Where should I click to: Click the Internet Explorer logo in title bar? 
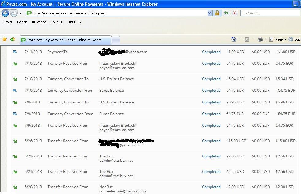click(3, 4)
